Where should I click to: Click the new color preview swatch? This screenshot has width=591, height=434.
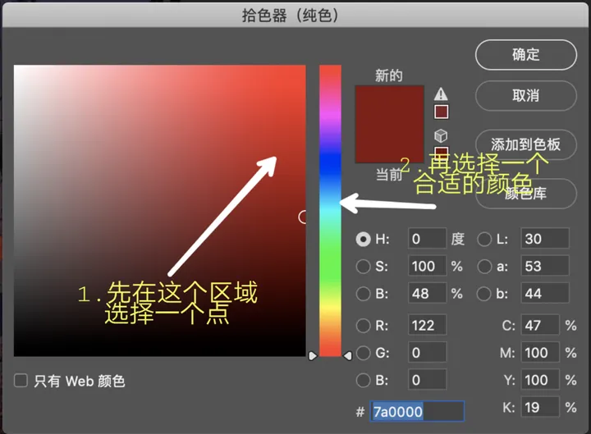(389, 124)
